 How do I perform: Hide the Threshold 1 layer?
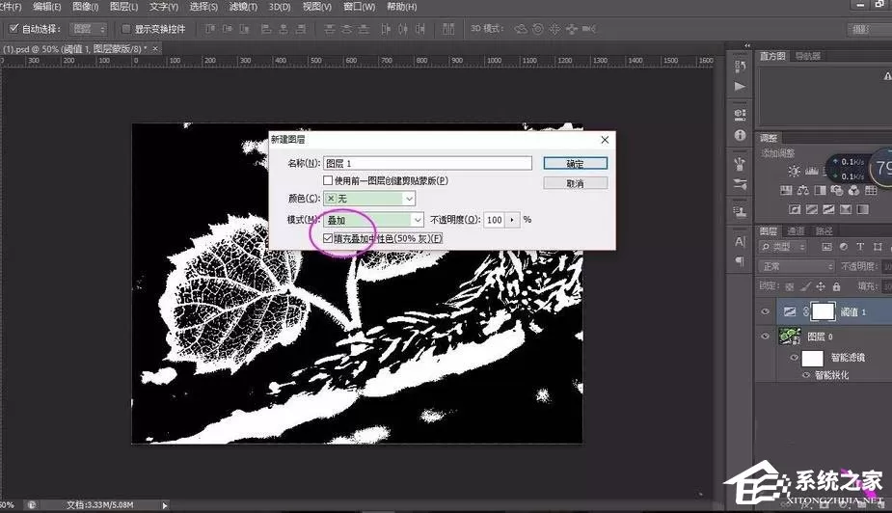coord(765,311)
